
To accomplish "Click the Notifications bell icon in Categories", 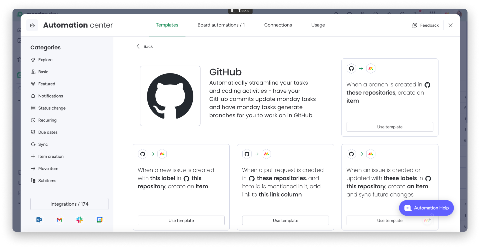I will click(x=33, y=96).
